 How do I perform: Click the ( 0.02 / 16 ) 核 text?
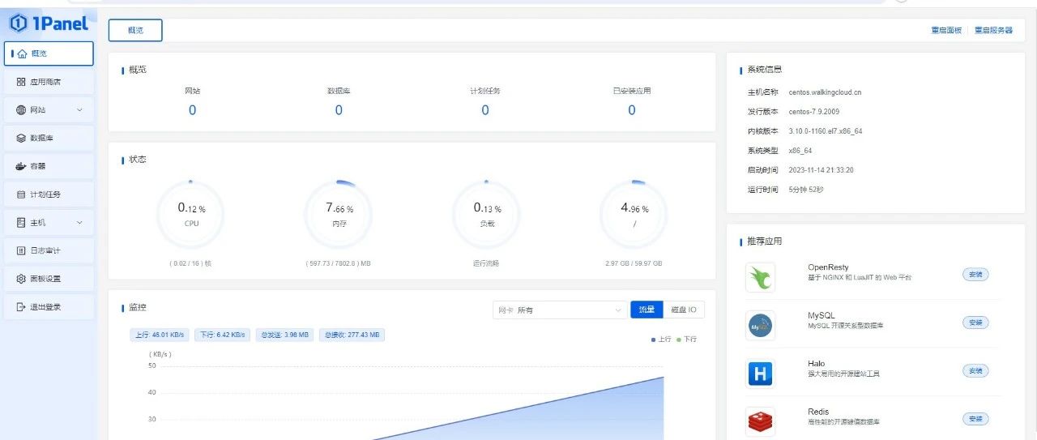(191, 263)
